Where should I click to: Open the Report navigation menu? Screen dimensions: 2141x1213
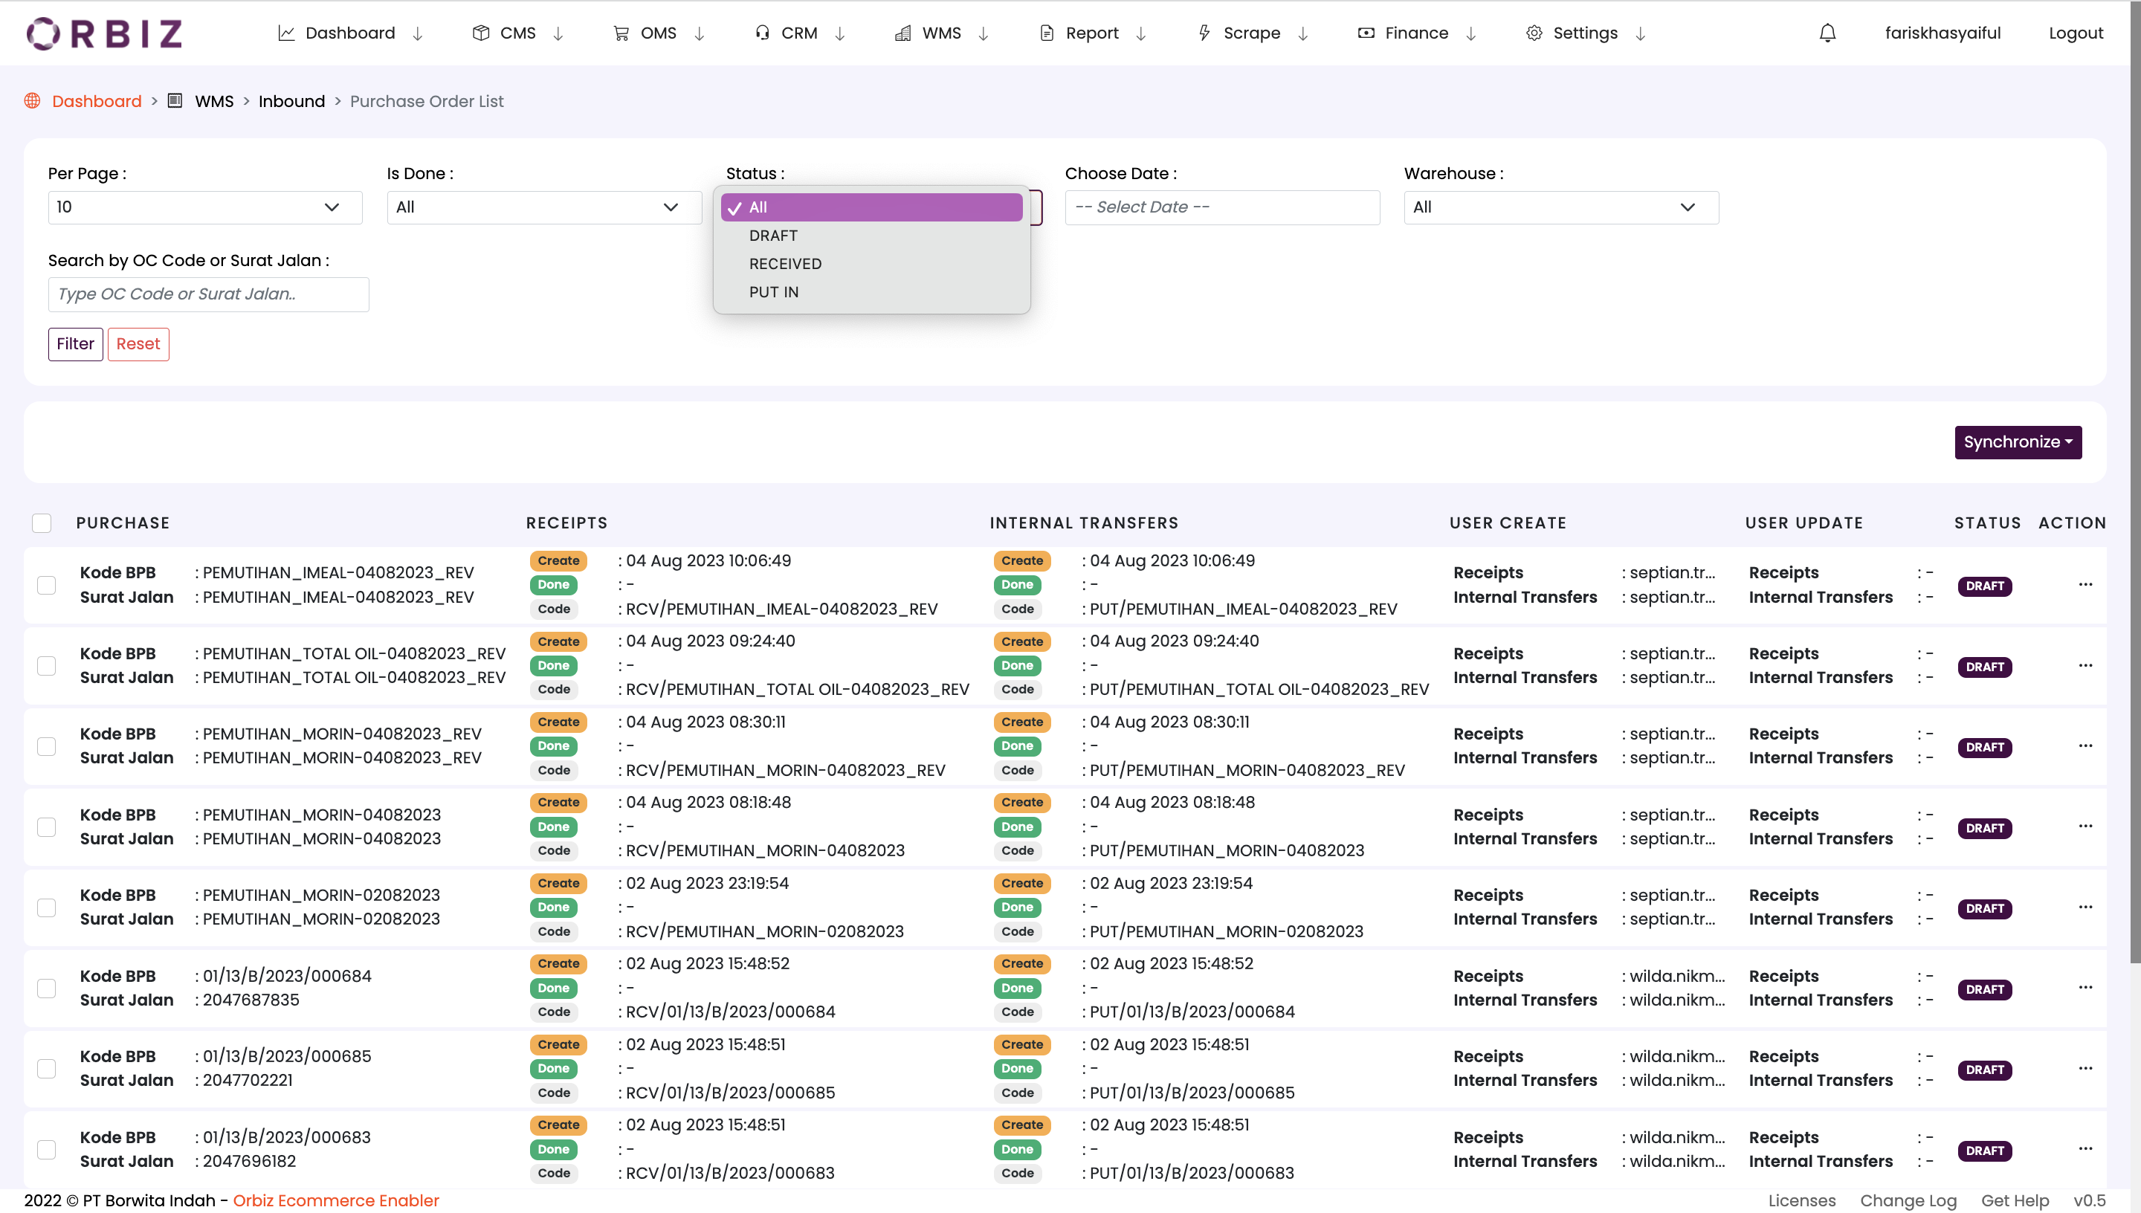coord(1093,33)
